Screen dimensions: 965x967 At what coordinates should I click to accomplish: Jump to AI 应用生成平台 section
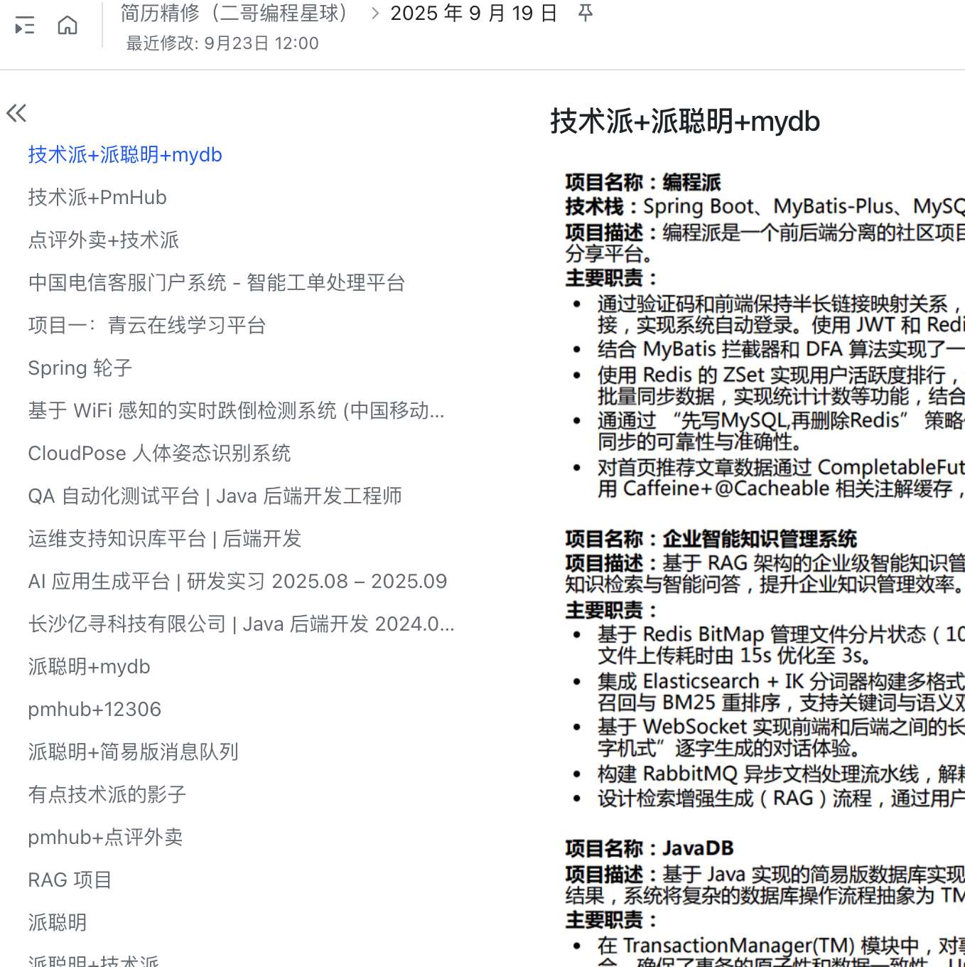(237, 582)
